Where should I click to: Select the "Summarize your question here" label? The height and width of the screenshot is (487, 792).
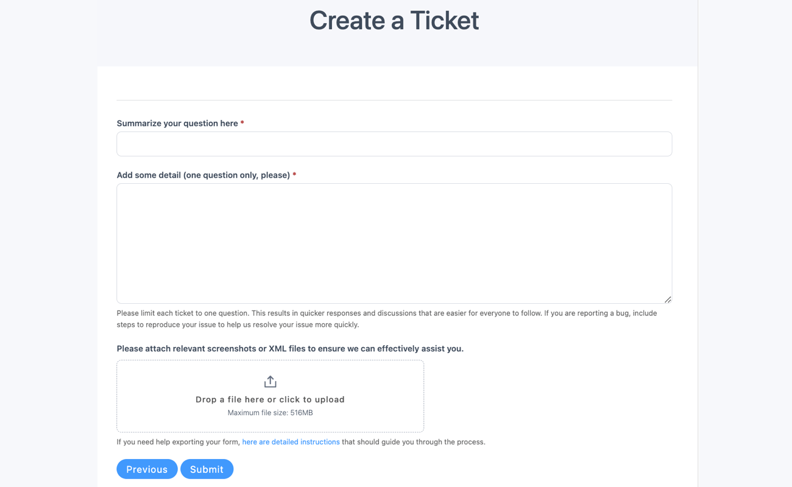[x=177, y=123]
